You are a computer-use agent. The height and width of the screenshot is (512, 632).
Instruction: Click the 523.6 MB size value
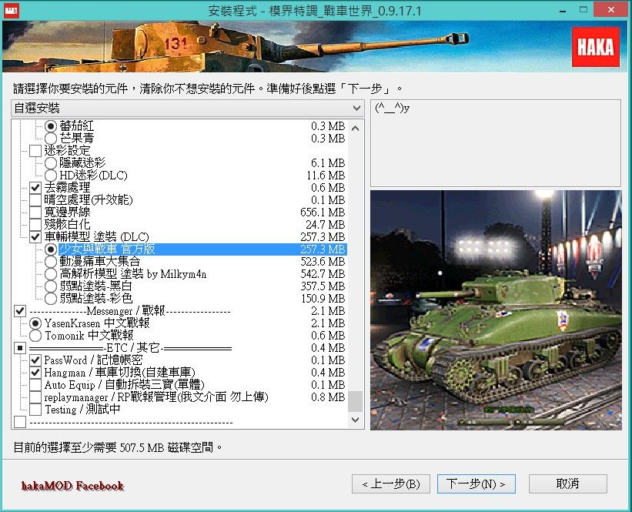(x=323, y=262)
